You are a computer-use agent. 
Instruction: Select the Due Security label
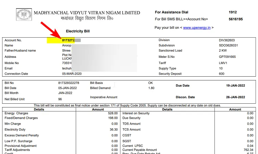tap(131, 118)
